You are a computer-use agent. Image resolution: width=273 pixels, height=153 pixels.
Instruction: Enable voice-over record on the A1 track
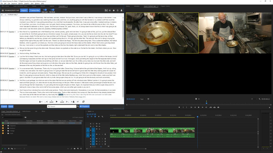[x=105, y=134]
